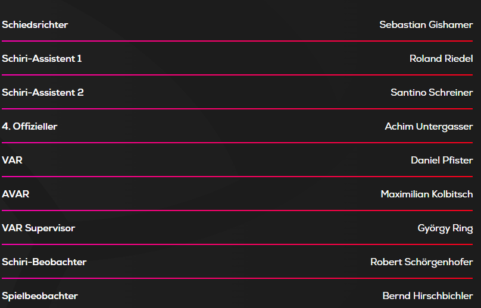This screenshot has height=308, width=481.
Task: Click the Schiri-Assistent 1 label
Action: [x=42, y=59]
